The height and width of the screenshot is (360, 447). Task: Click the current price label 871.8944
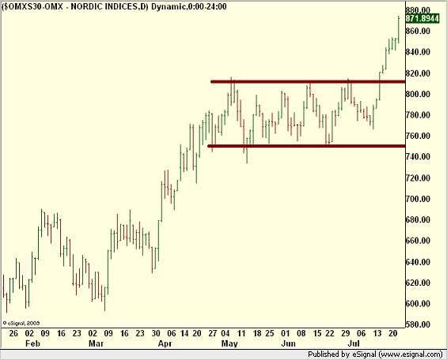pos(422,18)
